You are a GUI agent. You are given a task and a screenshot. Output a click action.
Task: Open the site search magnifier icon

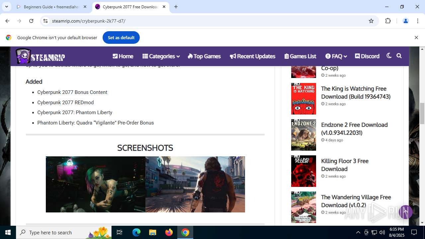(399, 56)
